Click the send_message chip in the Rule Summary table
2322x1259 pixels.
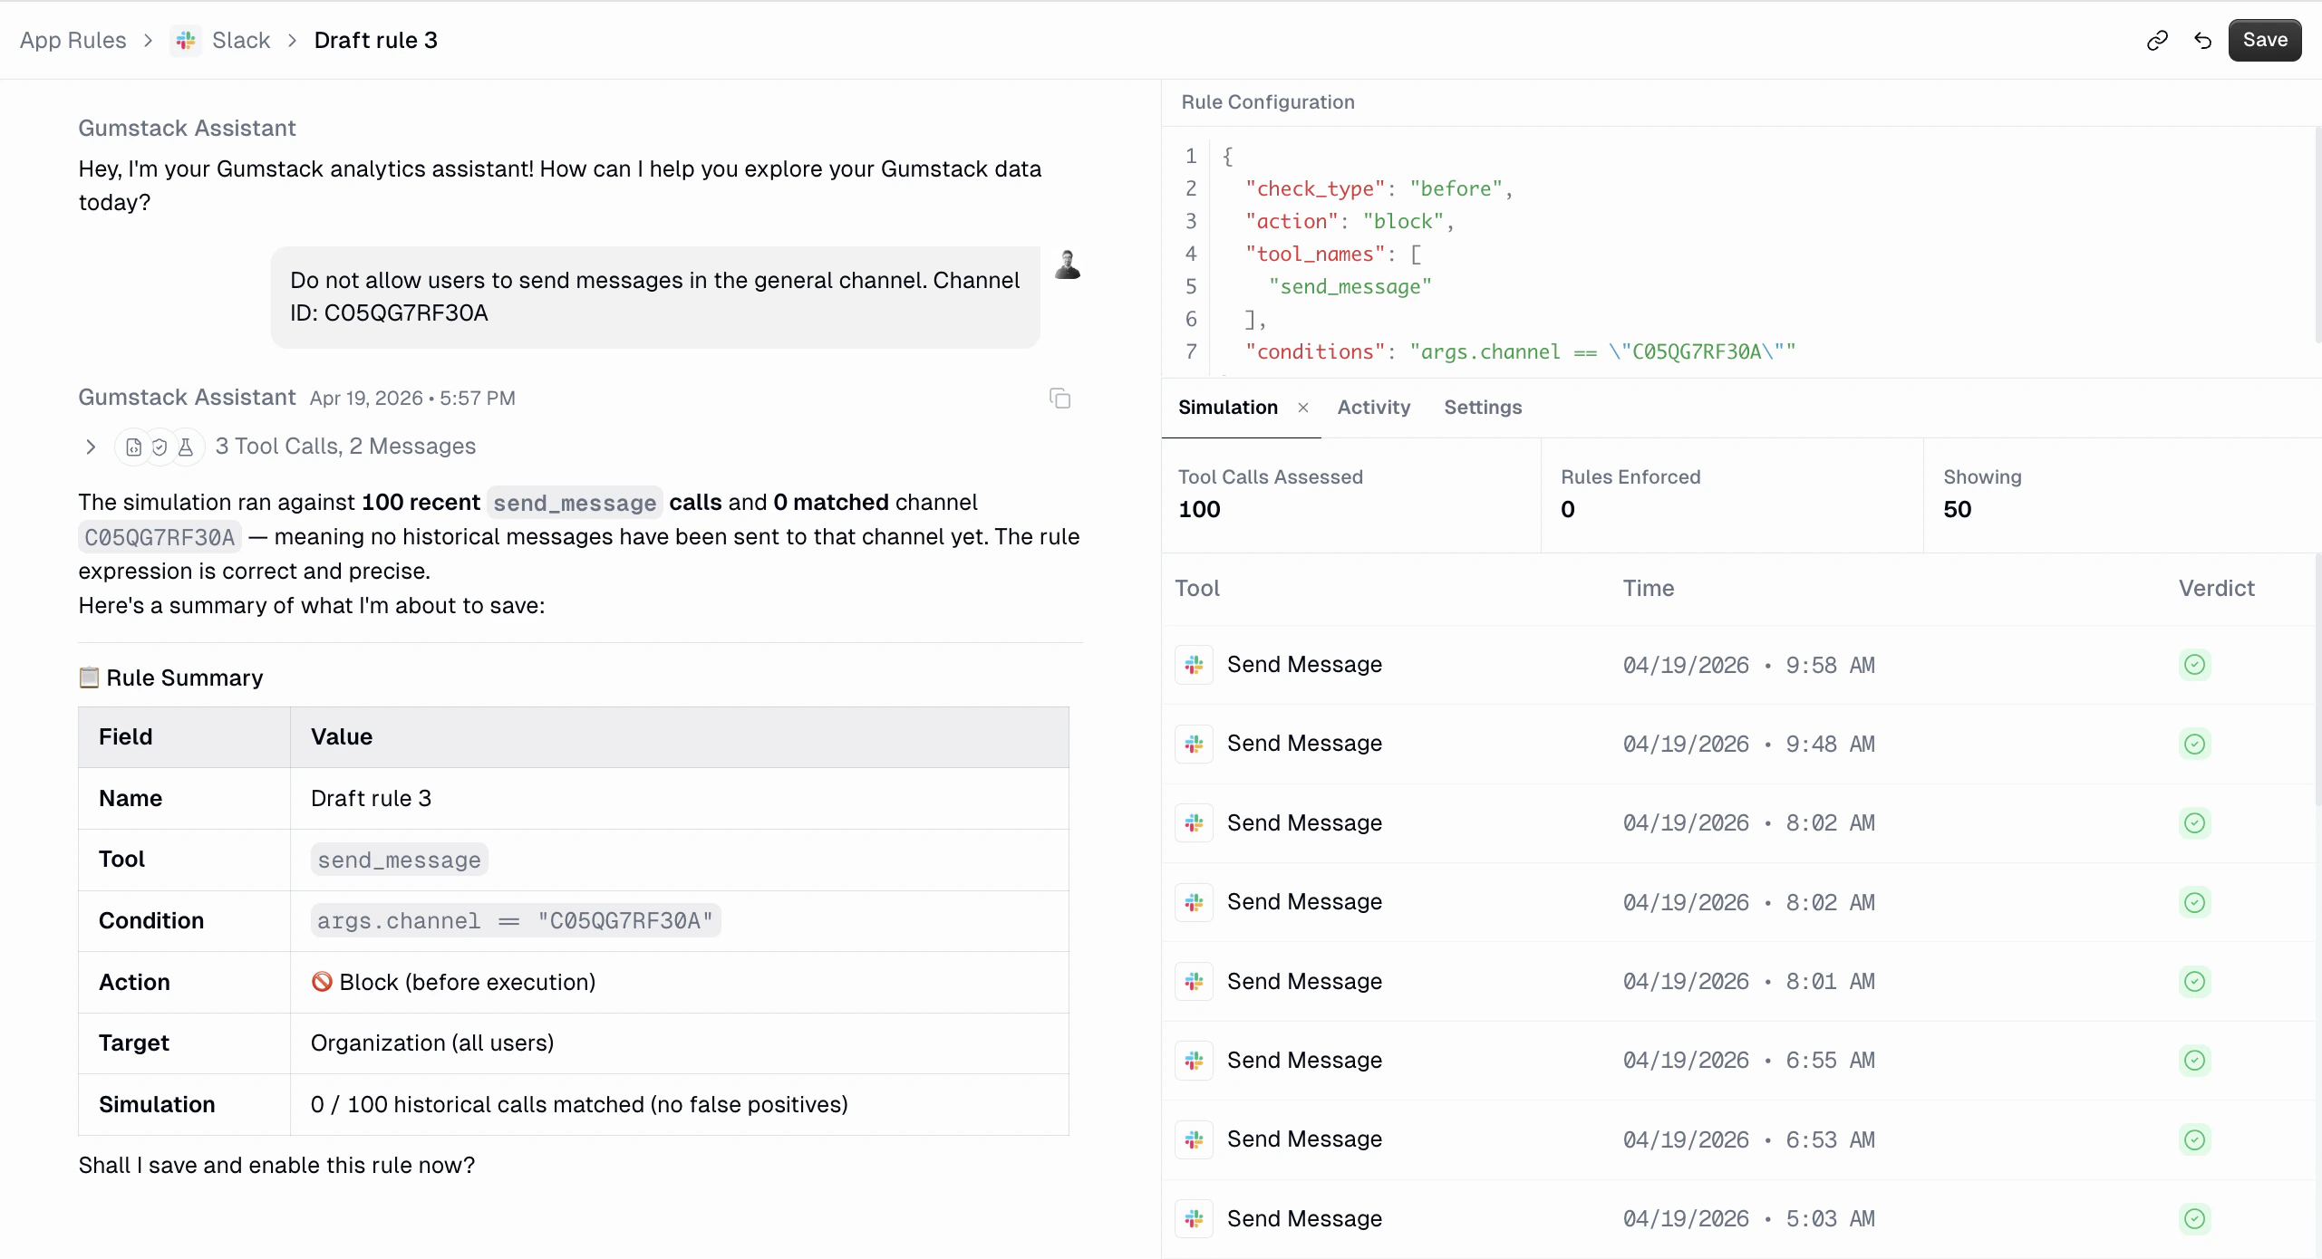click(398, 860)
